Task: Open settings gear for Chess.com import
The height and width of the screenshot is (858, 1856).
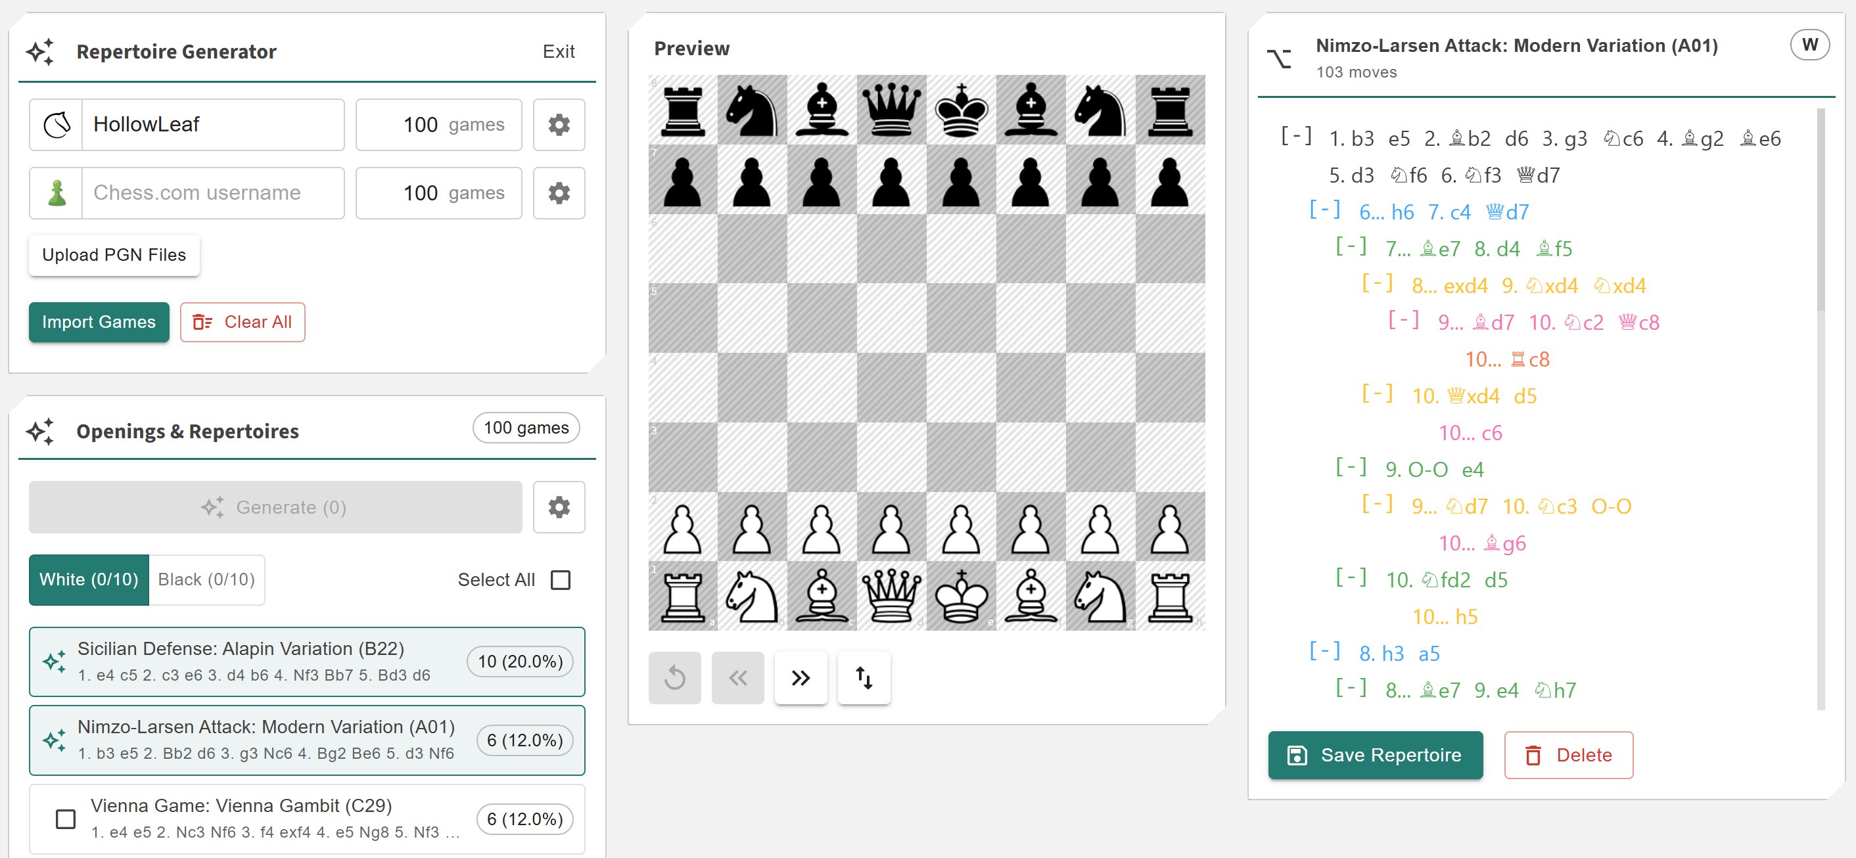Action: tap(559, 193)
